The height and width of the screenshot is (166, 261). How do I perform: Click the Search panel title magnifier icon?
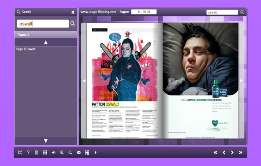coord(18,12)
